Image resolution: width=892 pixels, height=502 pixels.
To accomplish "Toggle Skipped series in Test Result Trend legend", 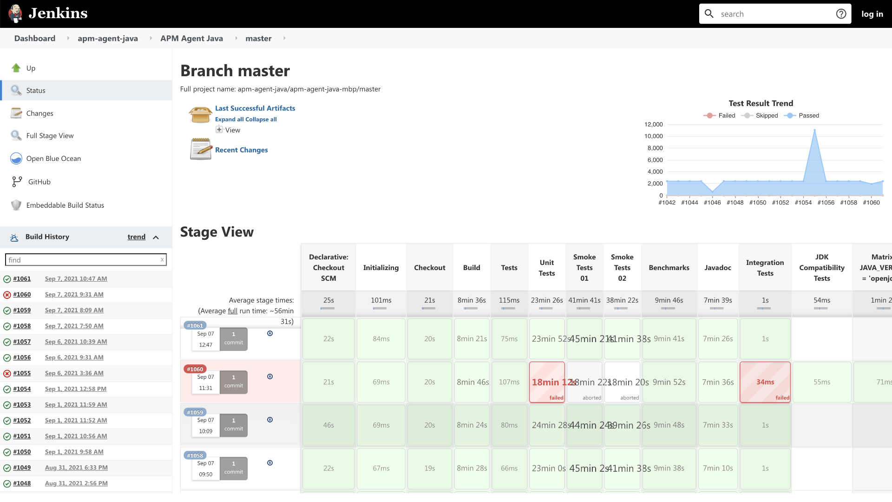I will [759, 115].
